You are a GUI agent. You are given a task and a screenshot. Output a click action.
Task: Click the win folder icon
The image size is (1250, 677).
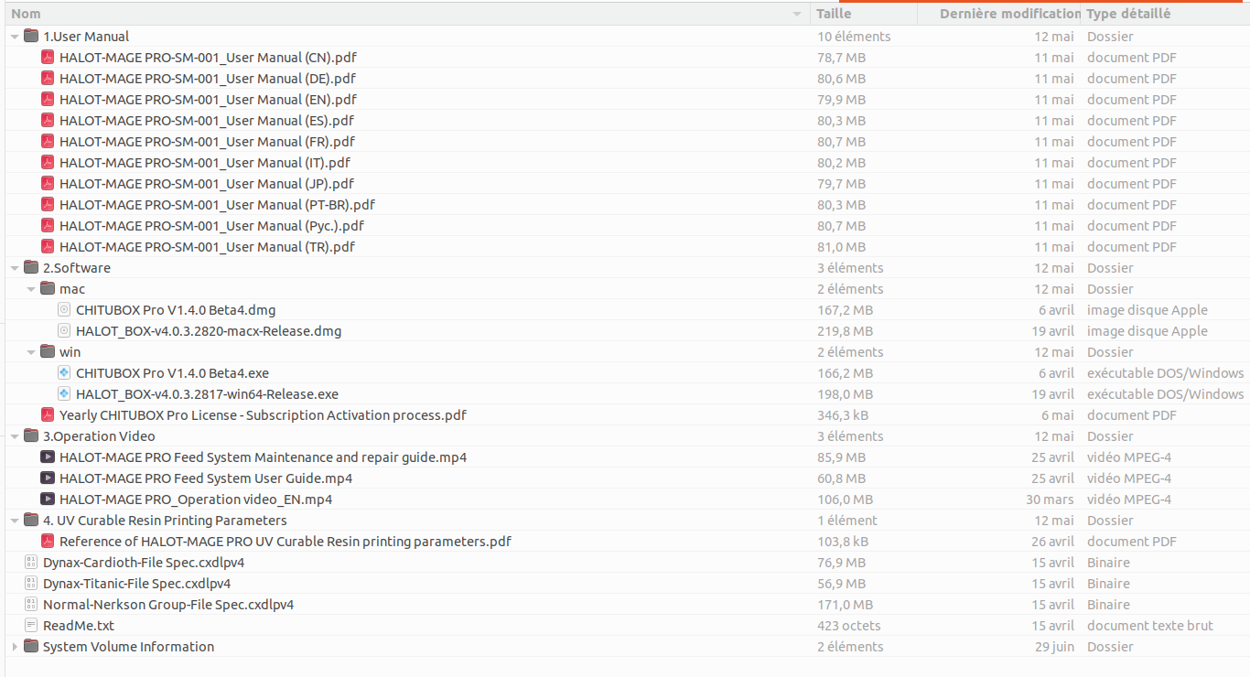tap(48, 352)
